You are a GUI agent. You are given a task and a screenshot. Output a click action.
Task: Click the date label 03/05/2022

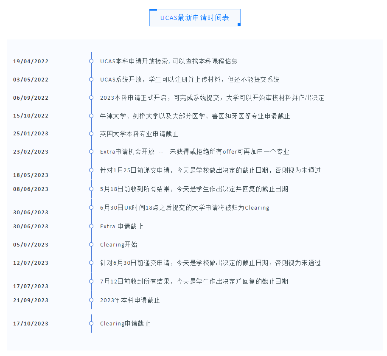click(31, 80)
